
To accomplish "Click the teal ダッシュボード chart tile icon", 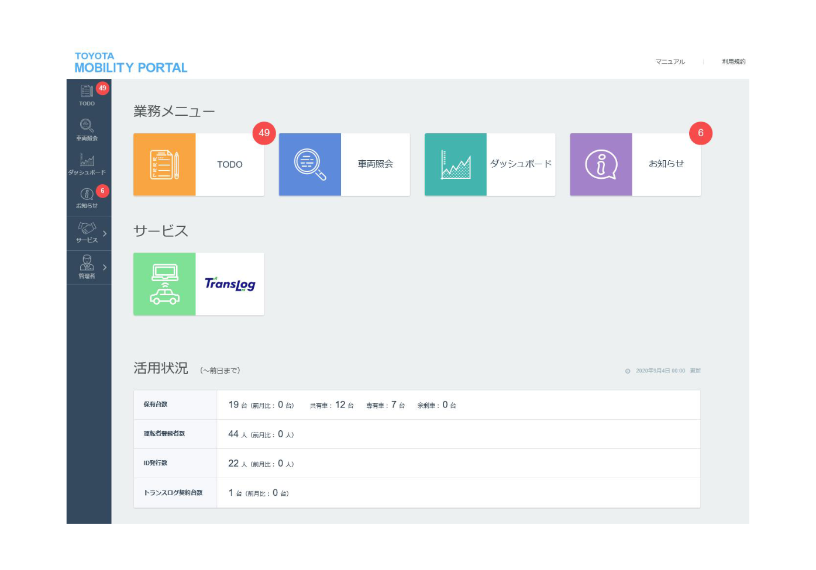I will coord(456,164).
